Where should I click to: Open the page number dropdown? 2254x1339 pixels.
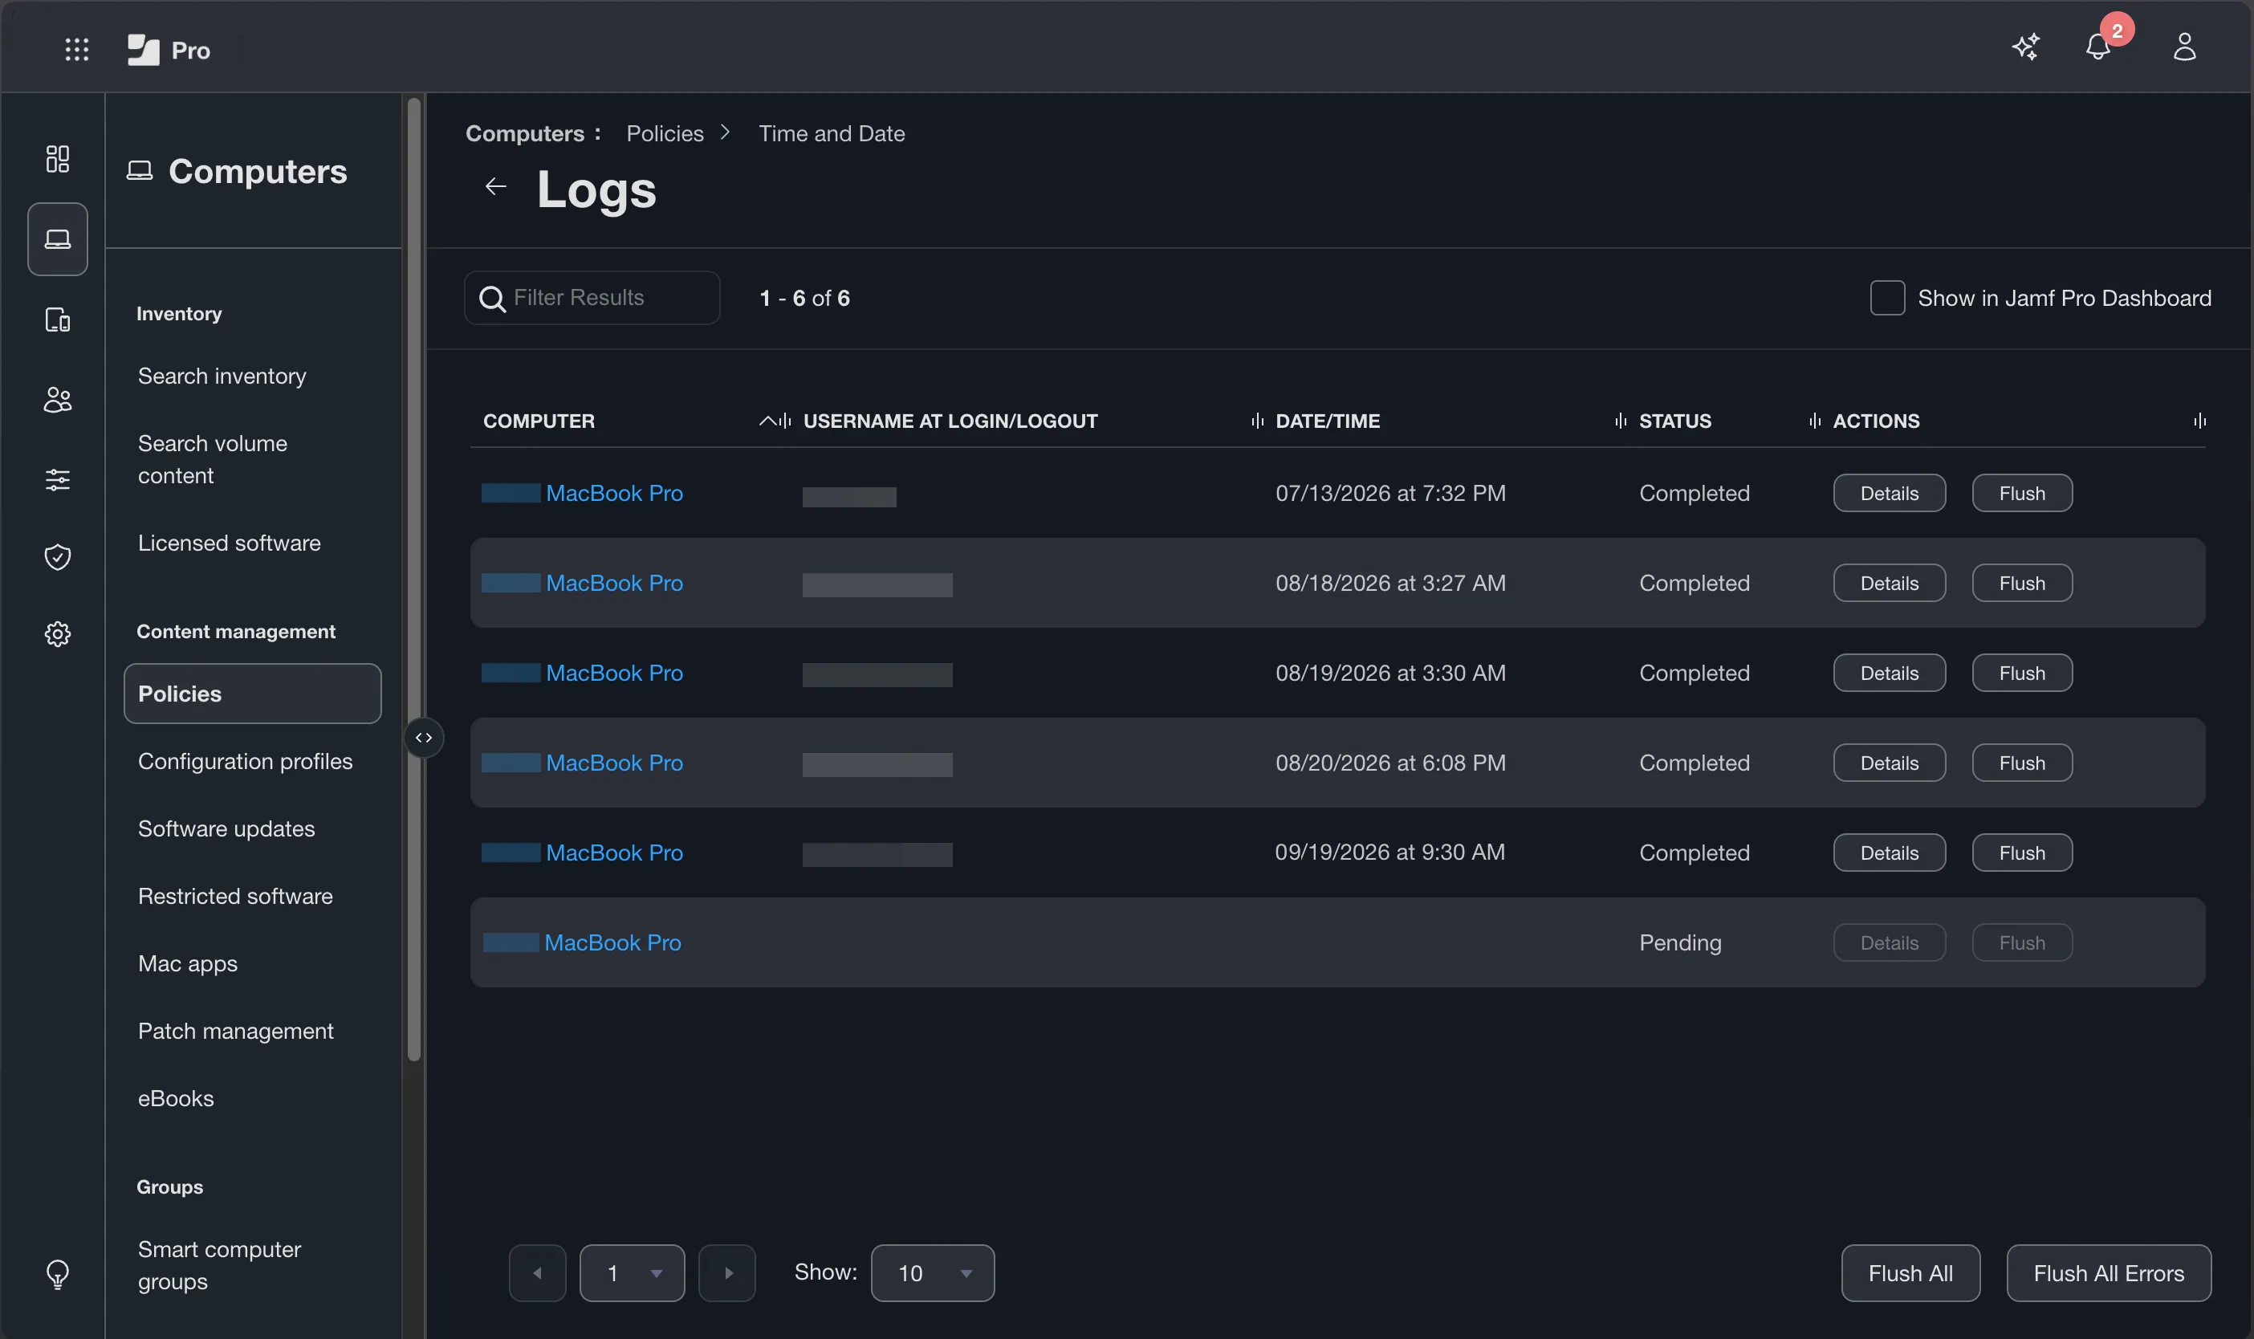(x=633, y=1273)
